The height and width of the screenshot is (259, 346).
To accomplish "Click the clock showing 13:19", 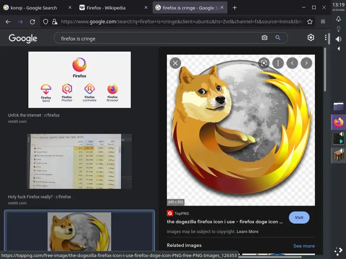I will pos(339,5).
